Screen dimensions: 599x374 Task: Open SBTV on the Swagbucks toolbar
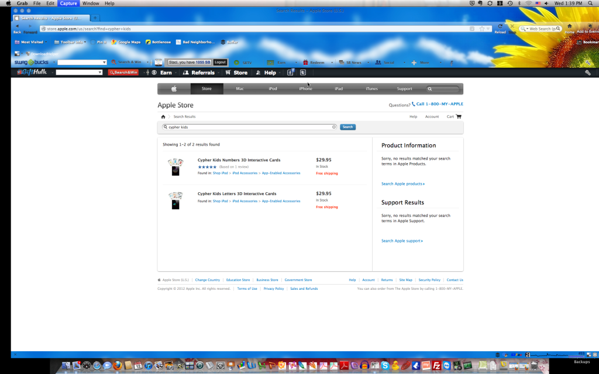click(x=243, y=63)
